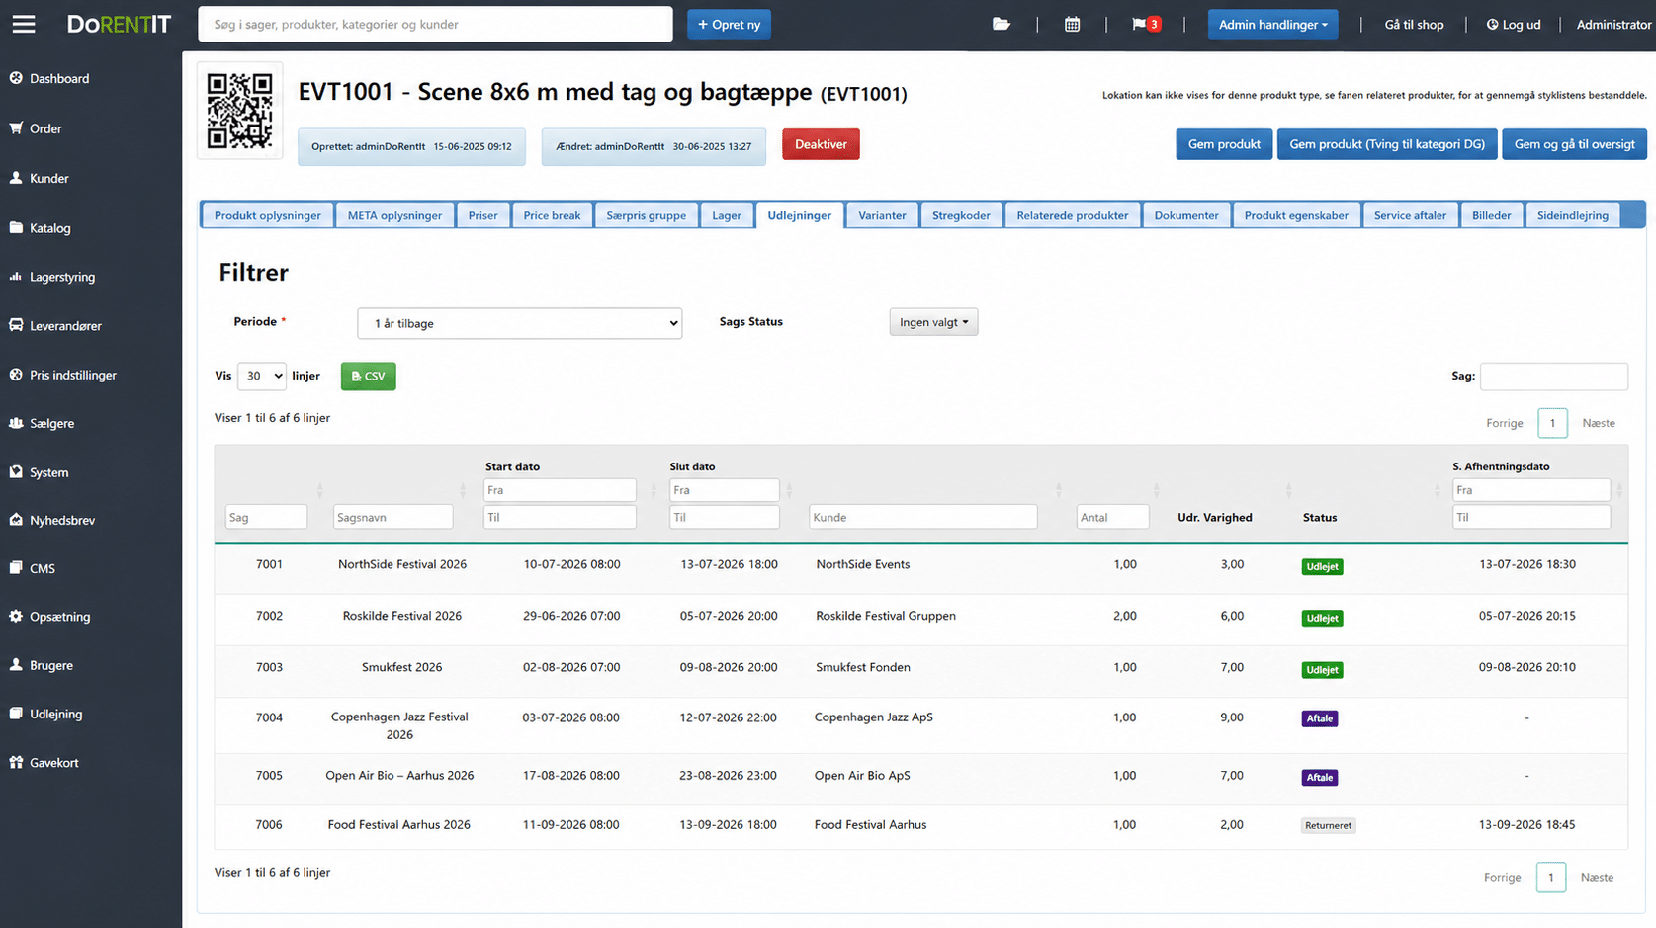
Task: Switch to the Service aftaler tab
Action: pos(1410,215)
